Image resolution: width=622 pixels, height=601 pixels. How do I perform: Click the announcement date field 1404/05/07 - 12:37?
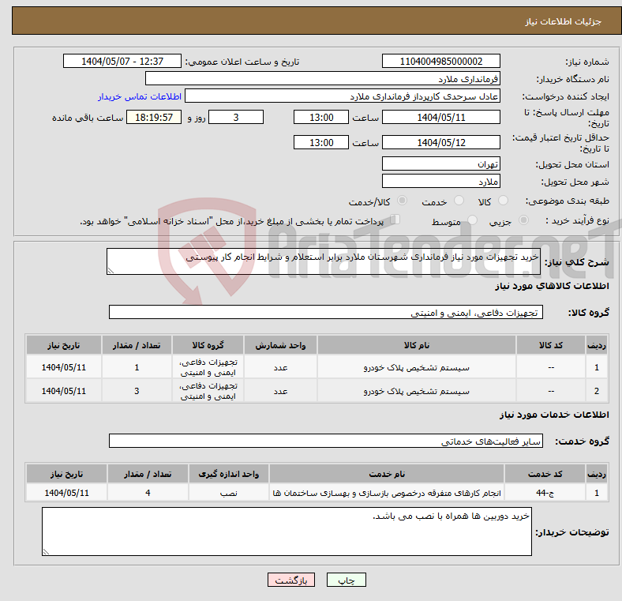pos(122,61)
